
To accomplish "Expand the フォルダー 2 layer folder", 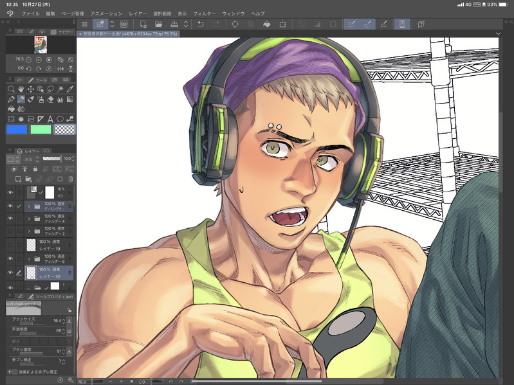I will (x=29, y=231).
